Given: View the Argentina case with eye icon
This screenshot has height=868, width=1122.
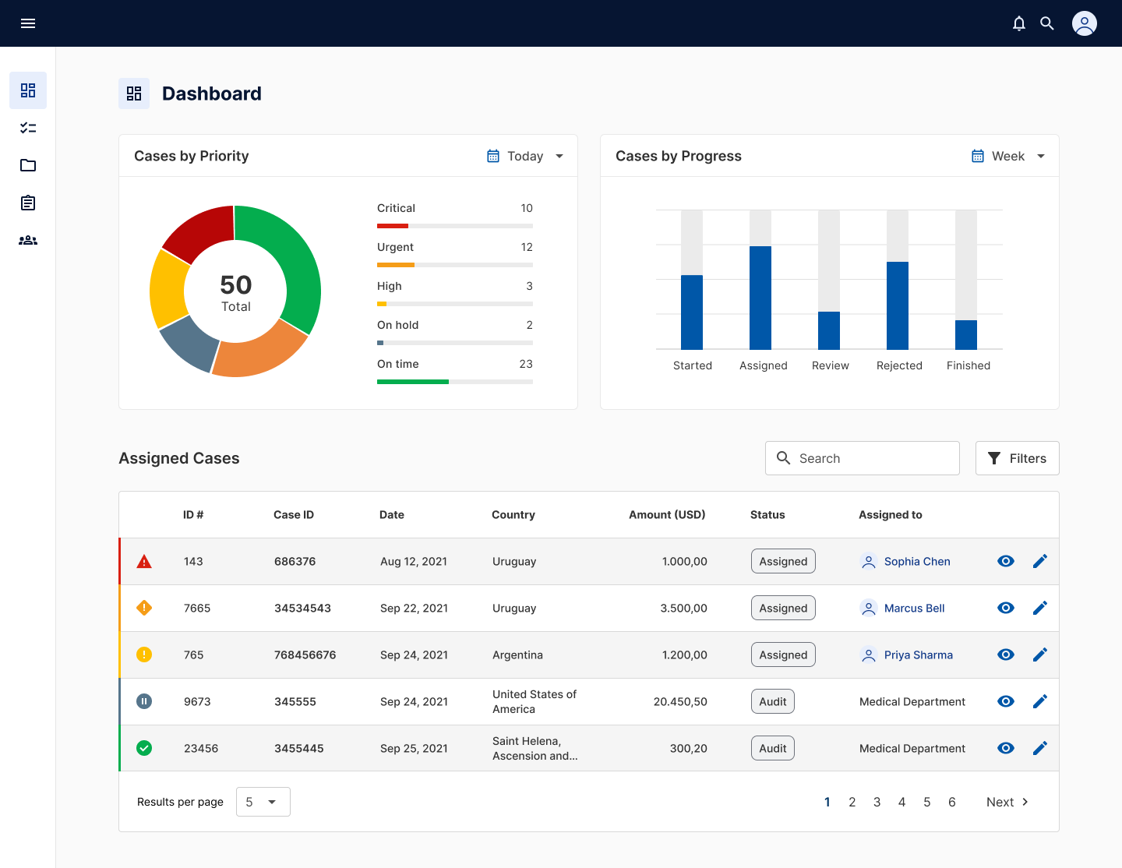Looking at the screenshot, I should click(1006, 655).
